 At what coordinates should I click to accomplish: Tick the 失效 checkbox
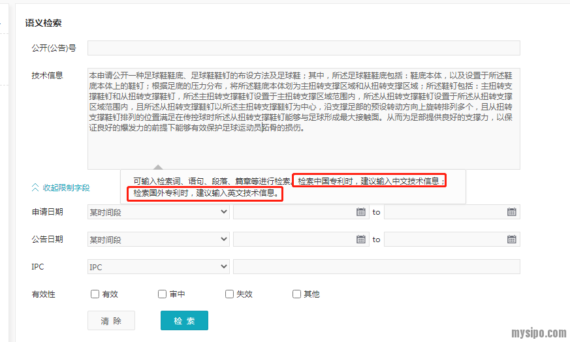tap(230, 294)
